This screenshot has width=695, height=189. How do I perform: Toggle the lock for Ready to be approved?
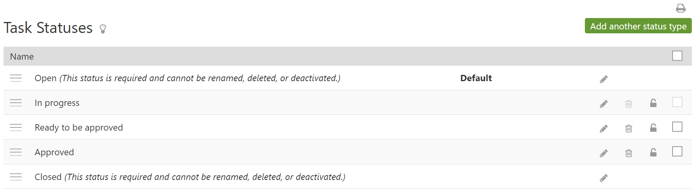653,128
